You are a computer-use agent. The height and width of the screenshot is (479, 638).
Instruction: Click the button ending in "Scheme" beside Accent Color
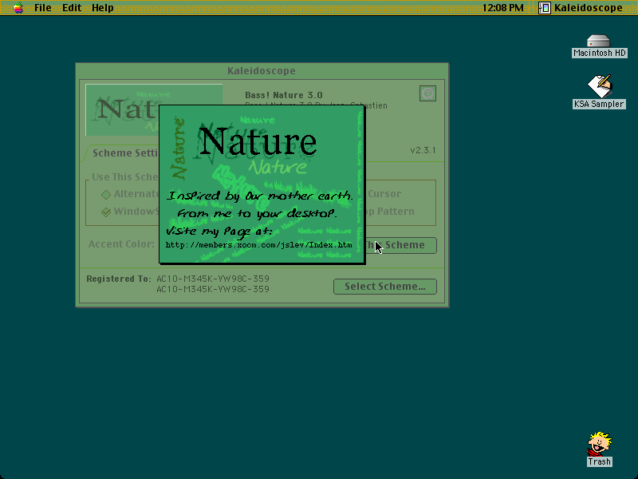pos(401,245)
